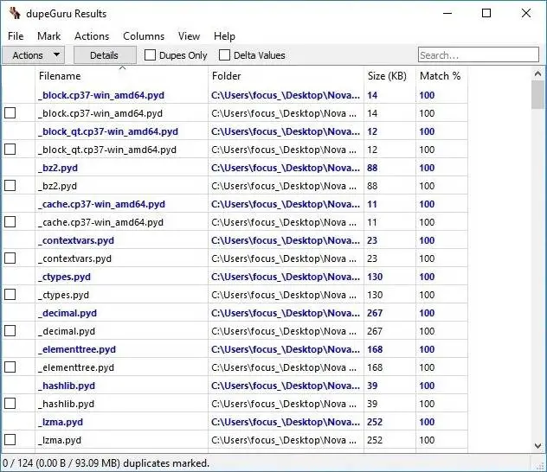The width and height of the screenshot is (547, 472).
Task: Sort by the Folder column header
Action: [x=286, y=76]
